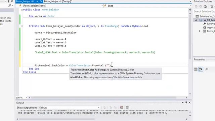
Task: Select the Solution 'vs_10 node
Action: [205, 16]
